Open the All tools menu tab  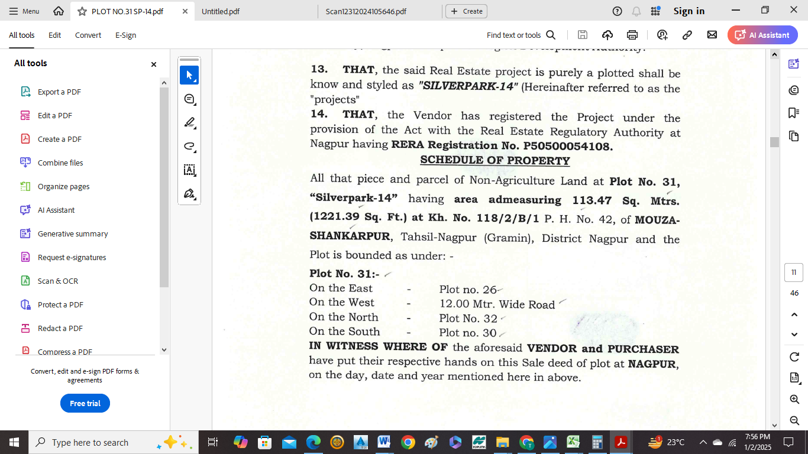pos(22,35)
